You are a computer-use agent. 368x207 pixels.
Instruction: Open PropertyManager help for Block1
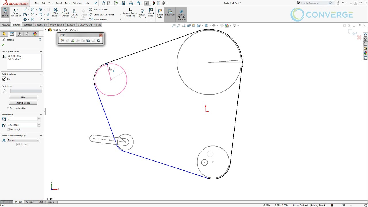coord(40,39)
